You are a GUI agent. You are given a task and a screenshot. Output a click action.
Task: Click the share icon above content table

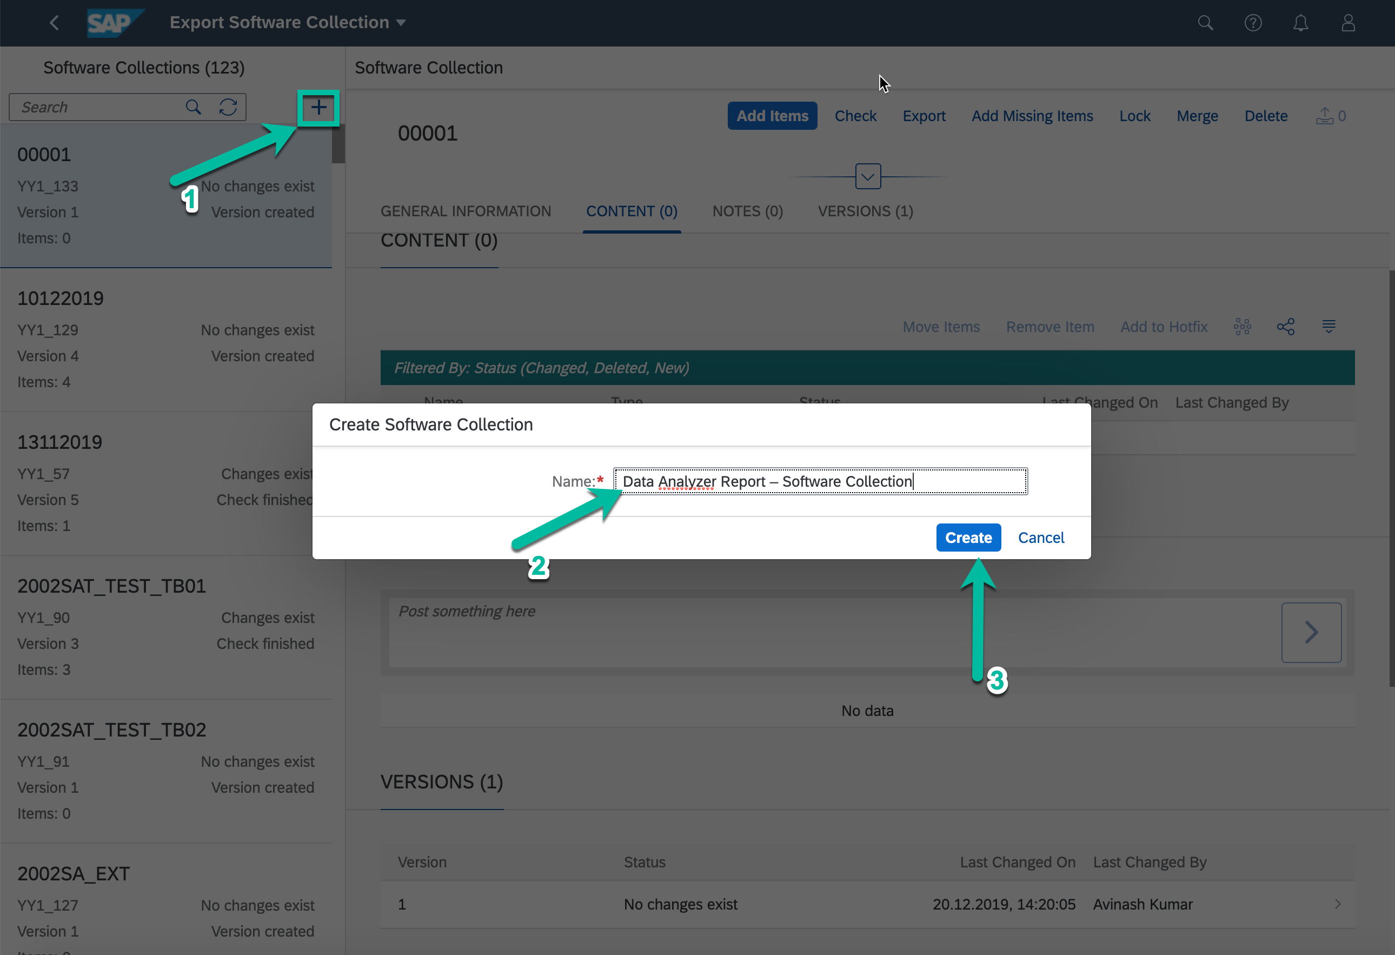tap(1285, 327)
